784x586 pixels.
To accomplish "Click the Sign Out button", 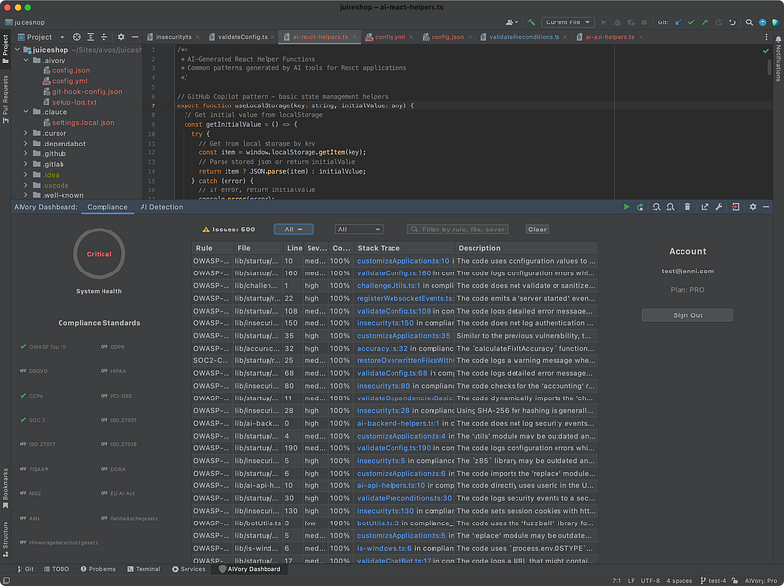I will coord(687,315).
